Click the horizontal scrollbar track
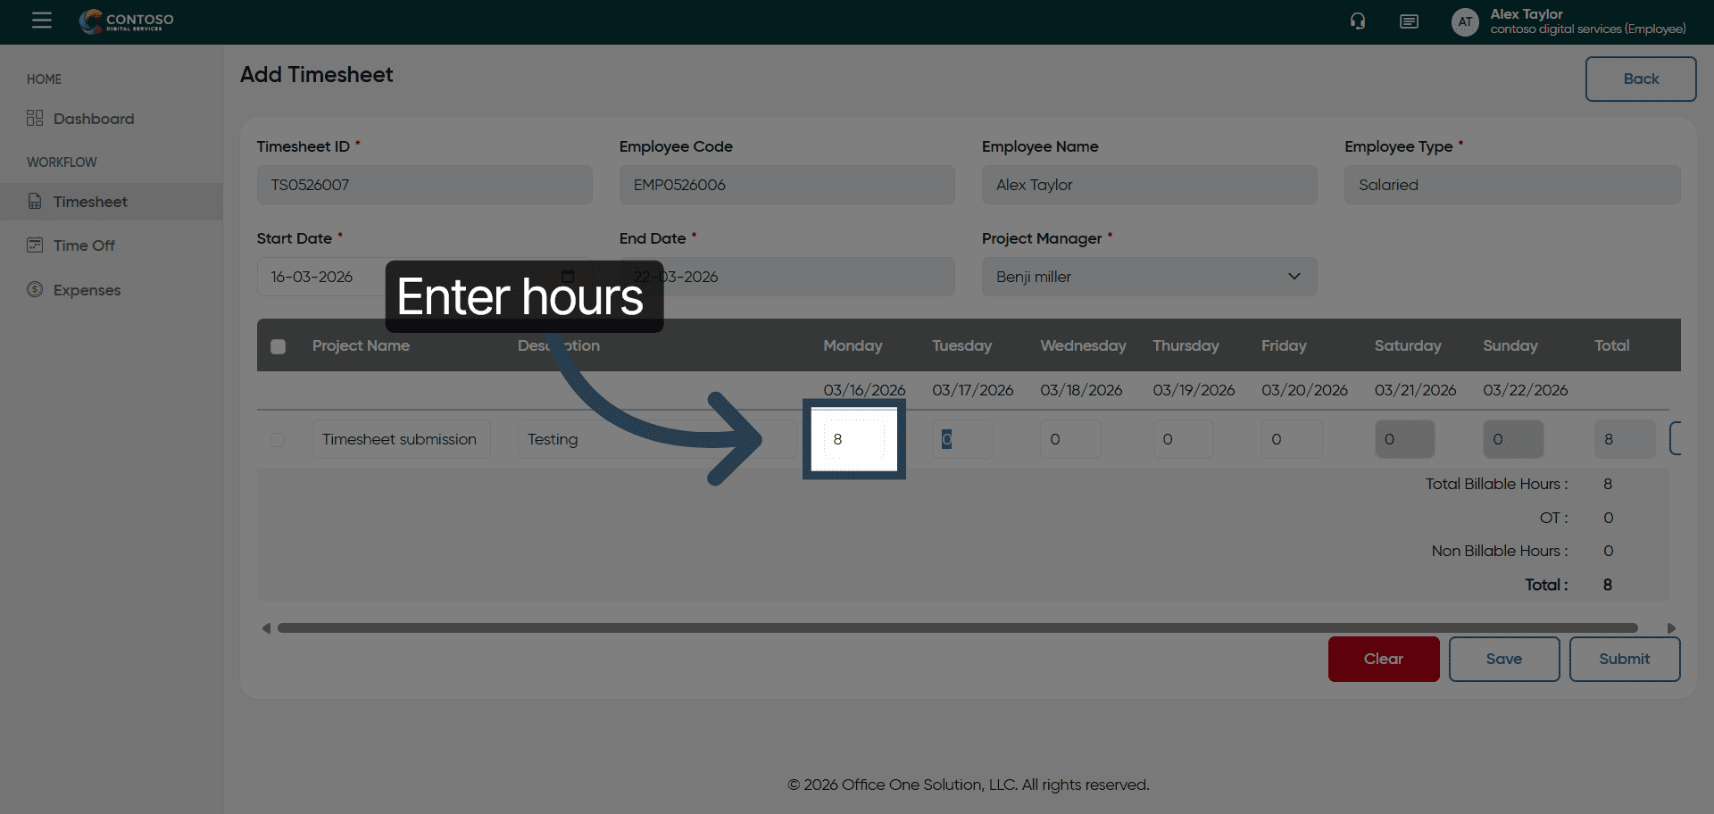The height and width of the screenshot is (814, 1714). click(x=957, y=628)
